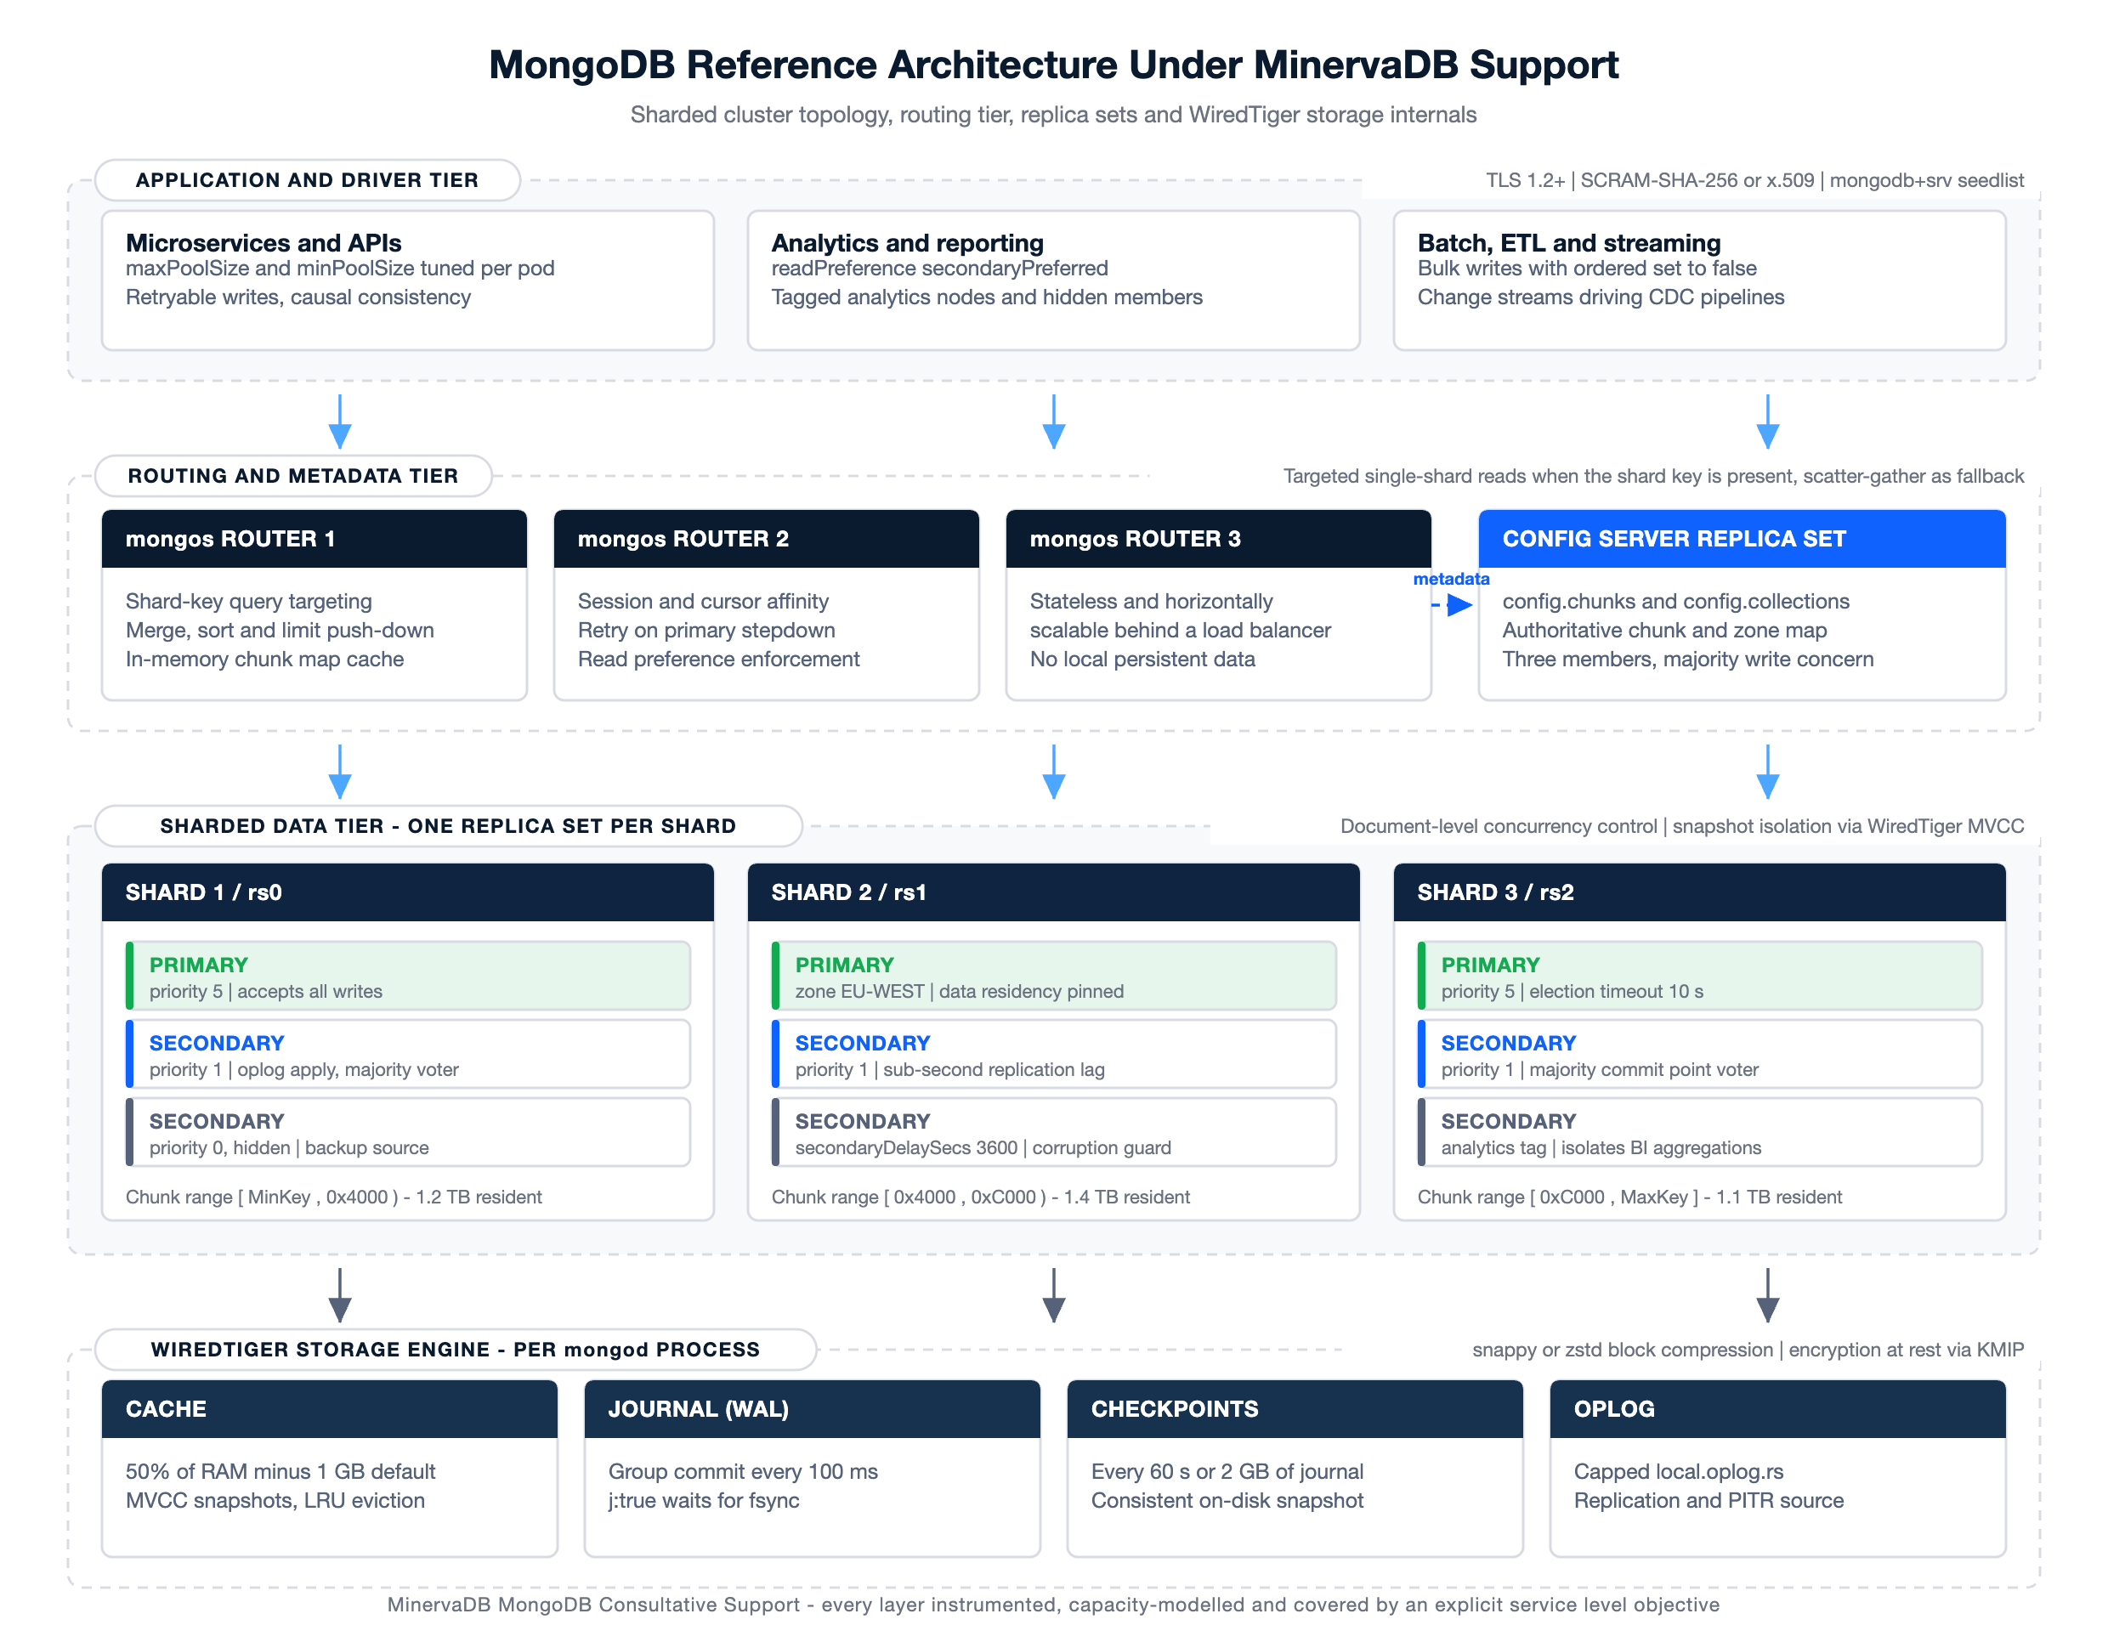The height and width of the screenshot is (1642, 2108).
Task: Select SECONDARY with oplog apply, majority voter
Action: pyautogui.click(x=407, y=1054)
